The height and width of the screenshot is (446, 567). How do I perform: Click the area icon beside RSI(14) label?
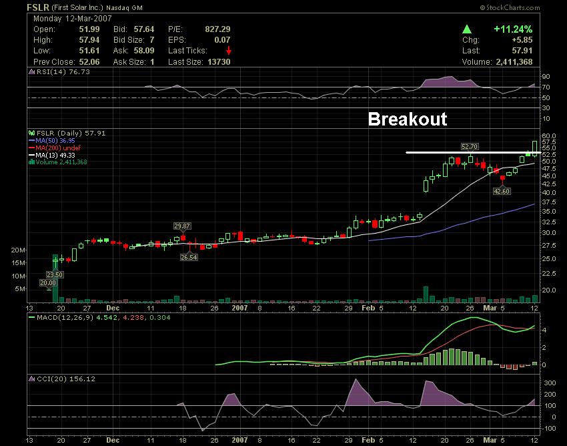(x=32, y=71)
